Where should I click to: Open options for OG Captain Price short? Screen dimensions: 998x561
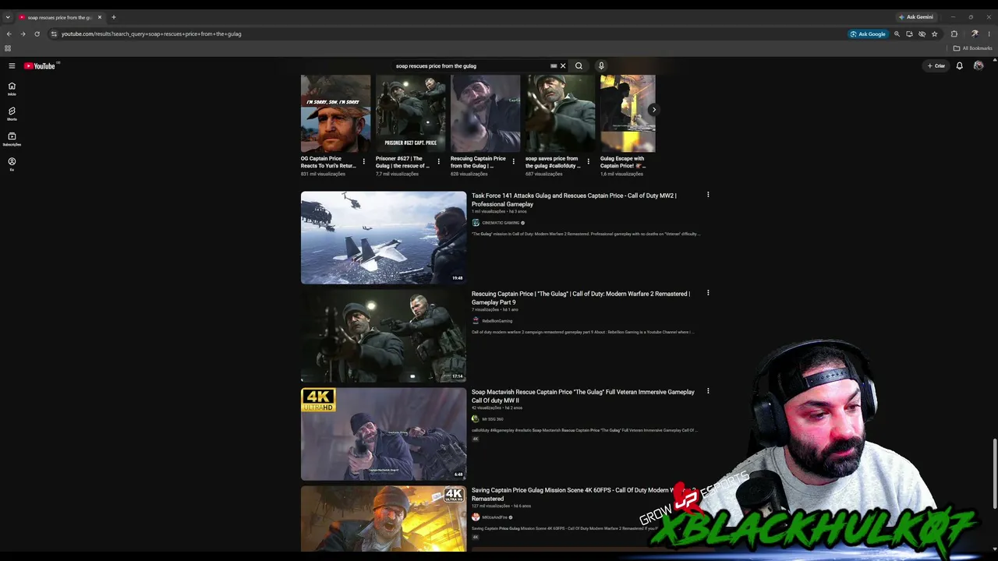(x=363, y=162)
